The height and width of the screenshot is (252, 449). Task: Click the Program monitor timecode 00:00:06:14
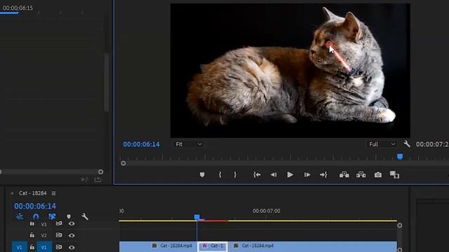click(x=142, y=144)
